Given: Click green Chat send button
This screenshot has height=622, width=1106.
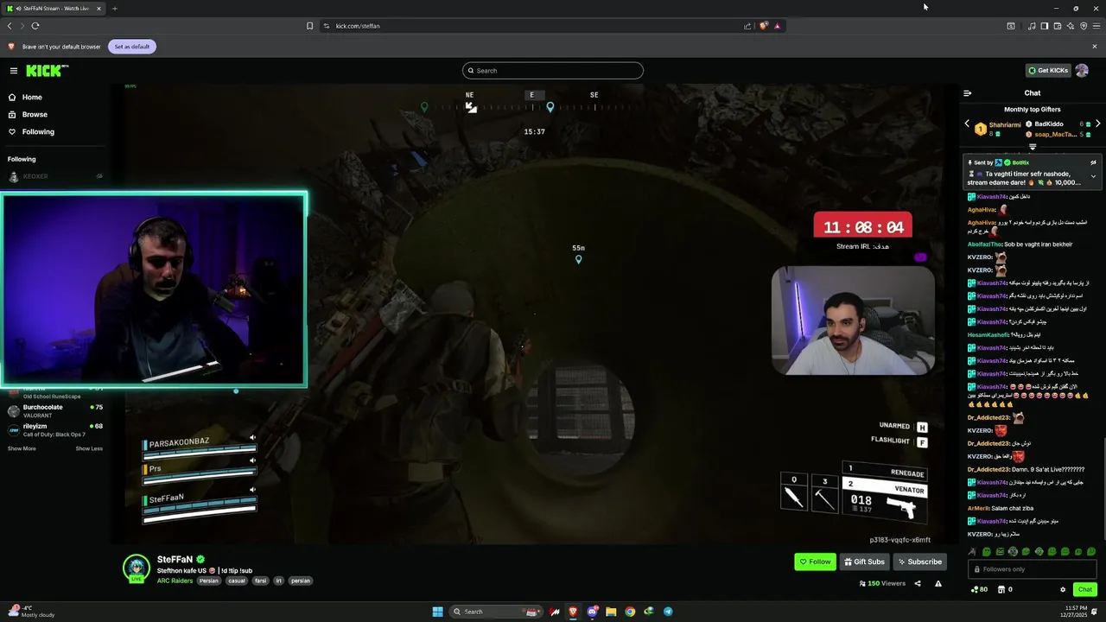Looking at the screenshot, I should (x=1085, y=589).
